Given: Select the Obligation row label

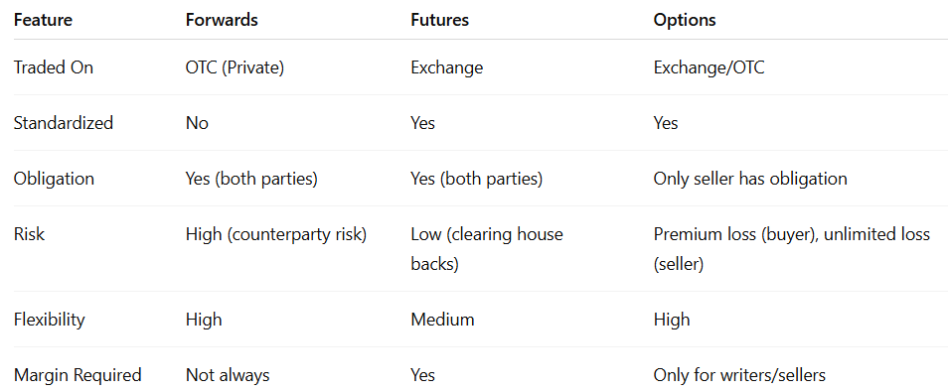Looking at the screenshot, I should pos(54,179).
